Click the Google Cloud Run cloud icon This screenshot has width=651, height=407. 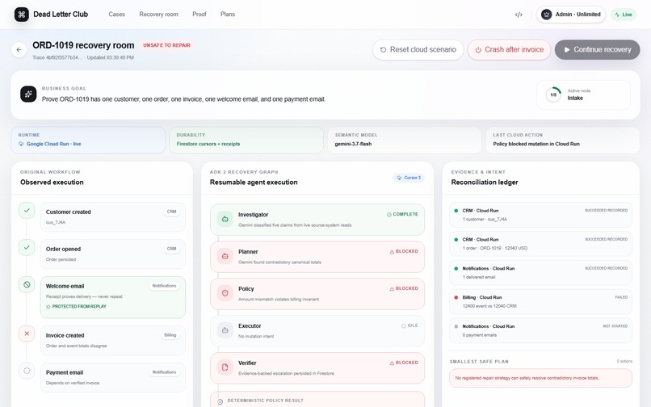tap(21, 144)
